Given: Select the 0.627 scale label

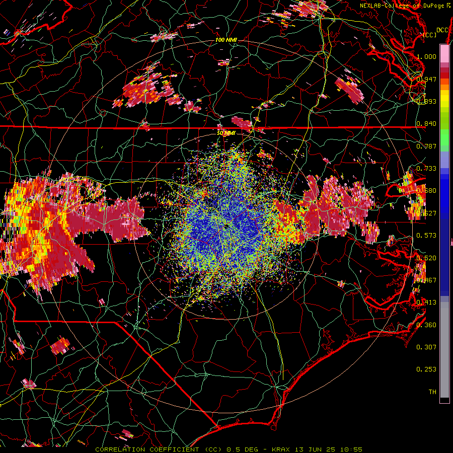Looking at the screenshot, I should tap(426, 213).
